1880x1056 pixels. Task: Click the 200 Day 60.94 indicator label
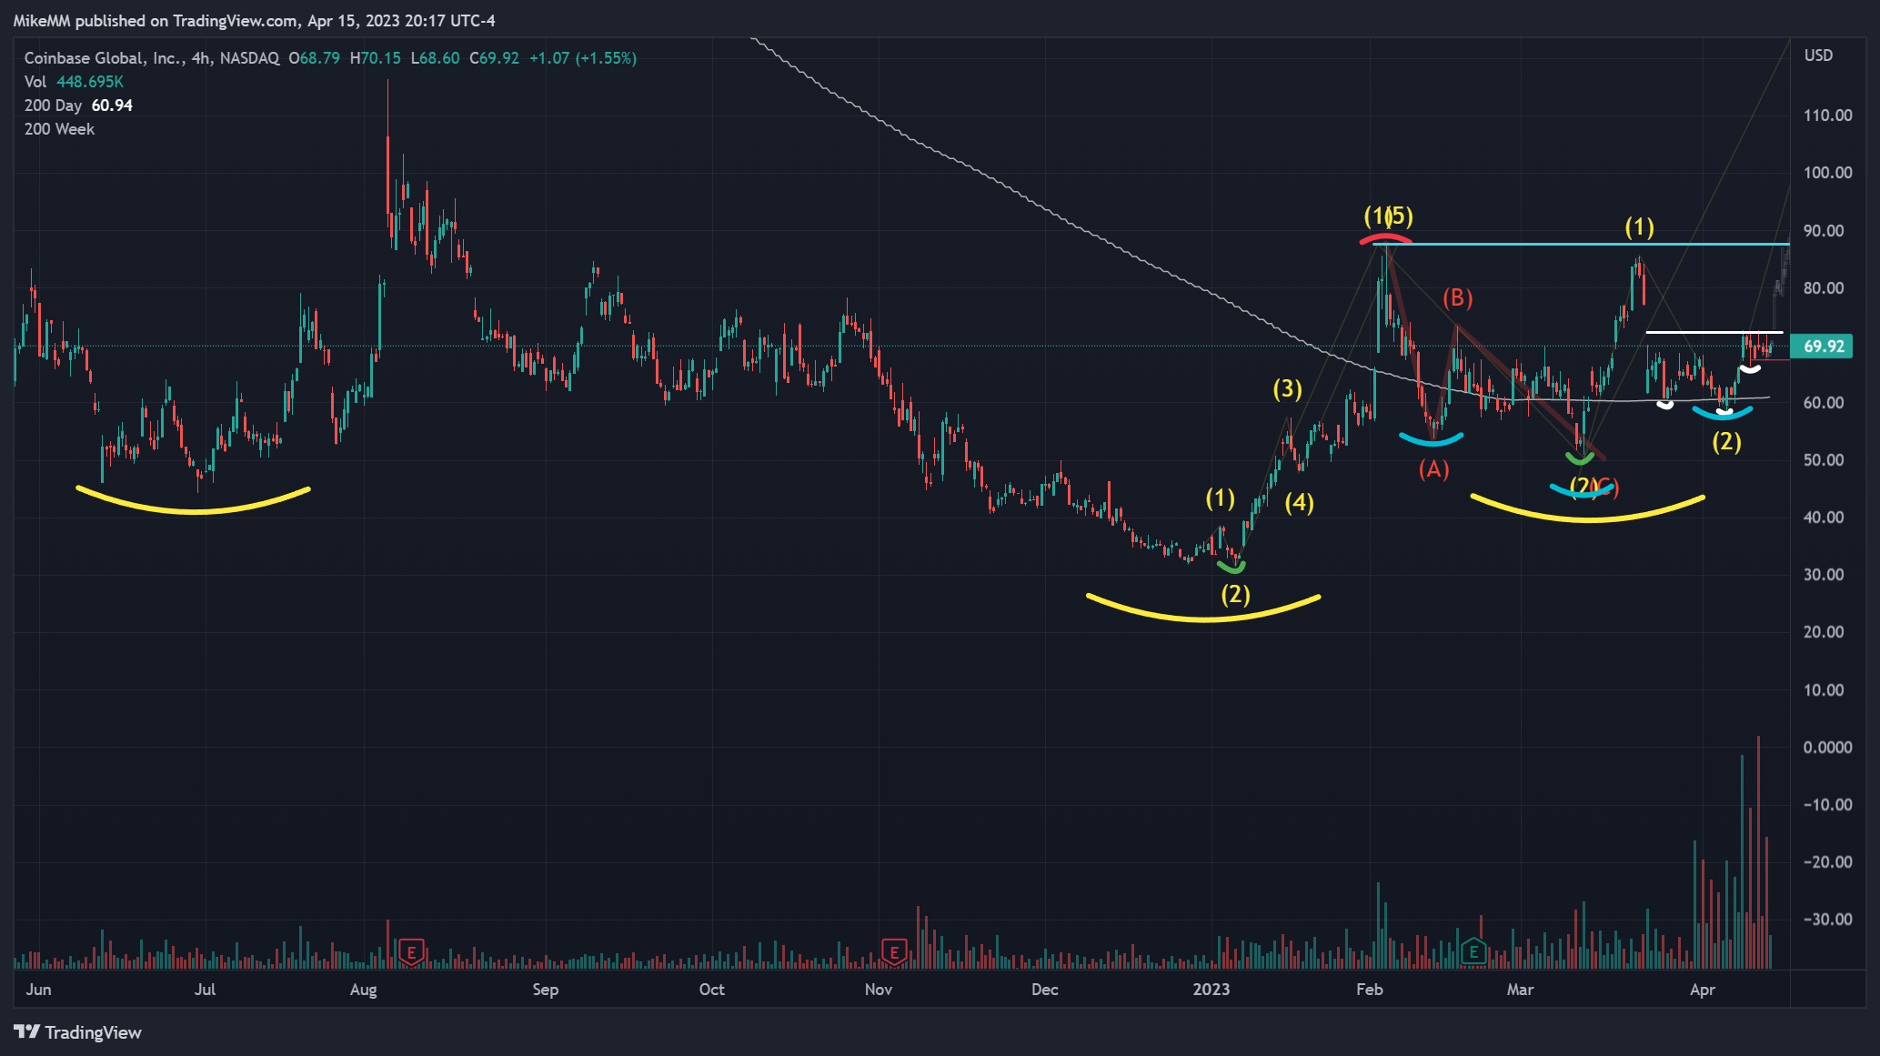click(x=78, y=106)
